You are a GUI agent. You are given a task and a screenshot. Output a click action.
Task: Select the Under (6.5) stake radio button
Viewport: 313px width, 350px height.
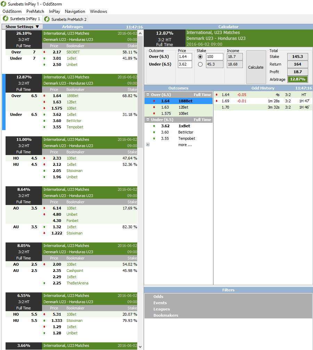pyautogui.click(x=200, y=64)
